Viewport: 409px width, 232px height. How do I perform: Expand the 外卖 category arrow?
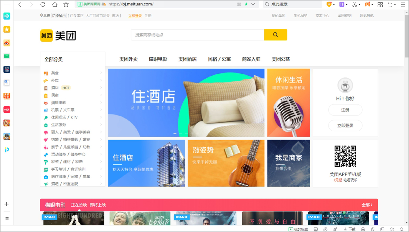click(101, 81)
